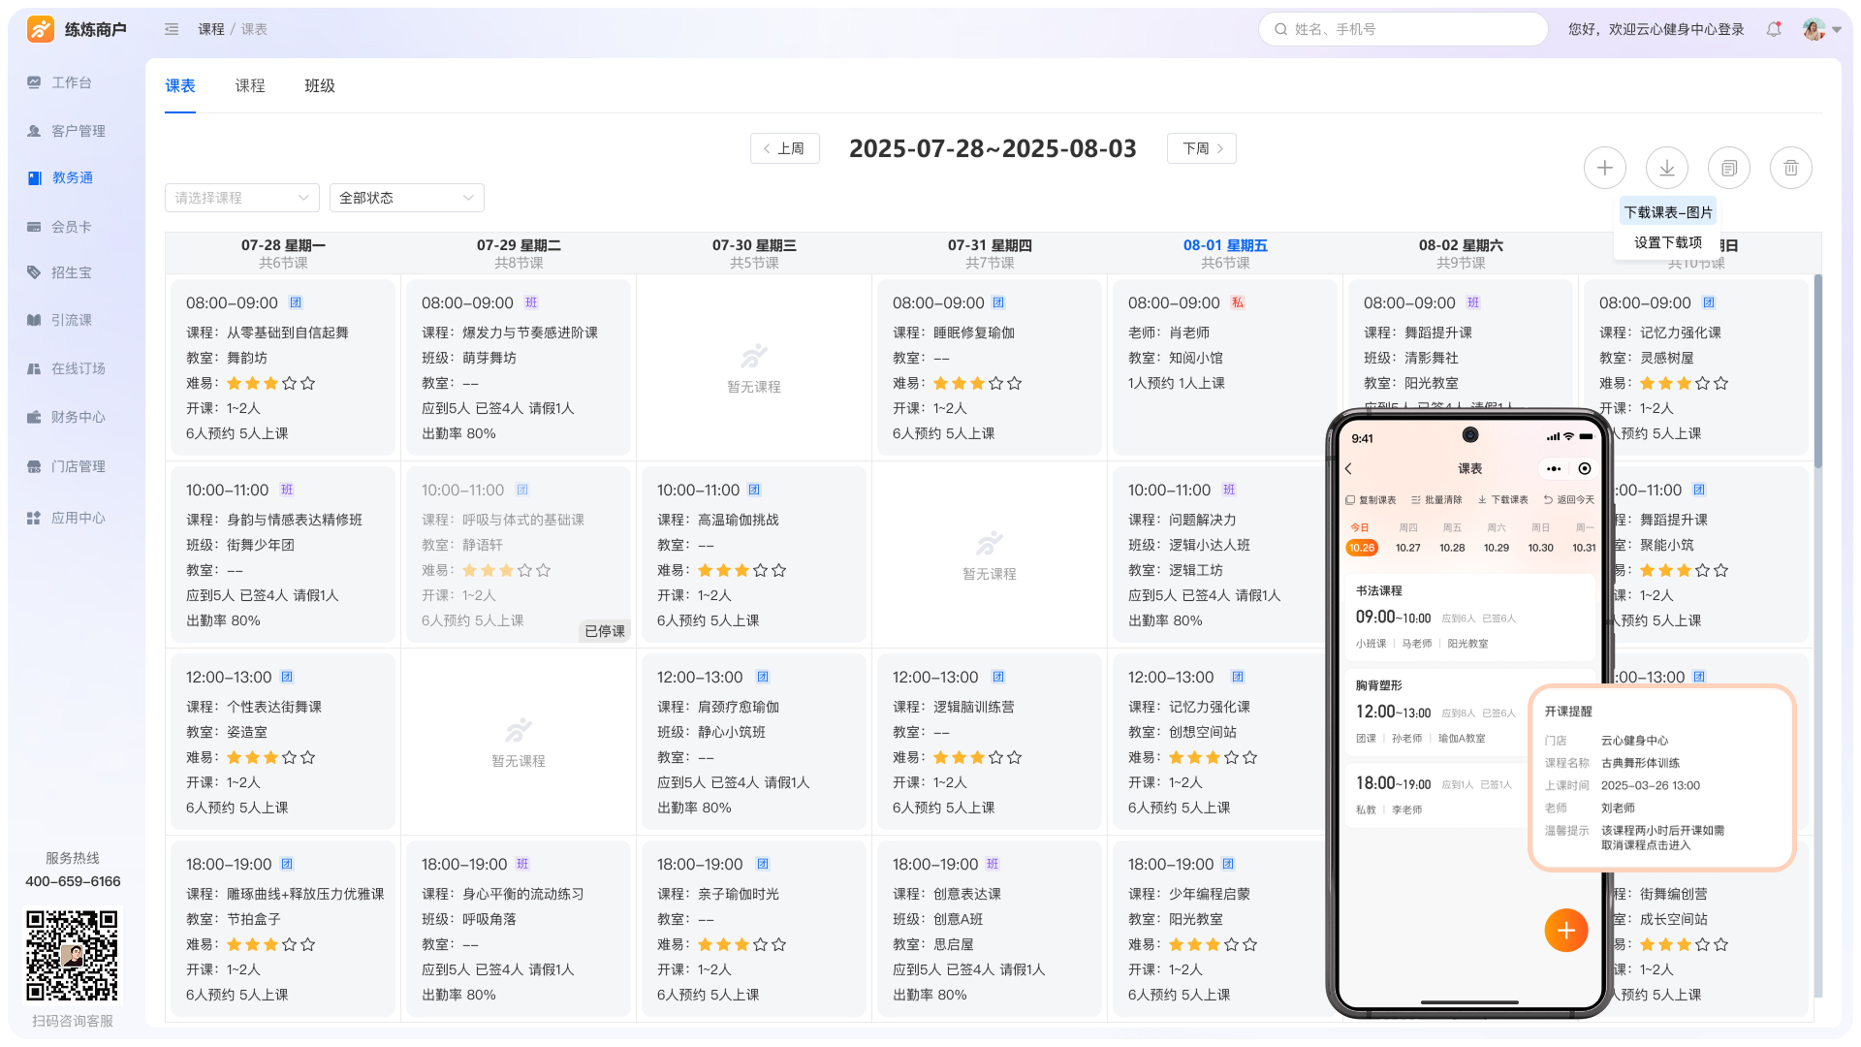Open the user avatar dropdown arrow
The width and height of the screenshot is (1861, 1047).
(x=1837, y=30)
